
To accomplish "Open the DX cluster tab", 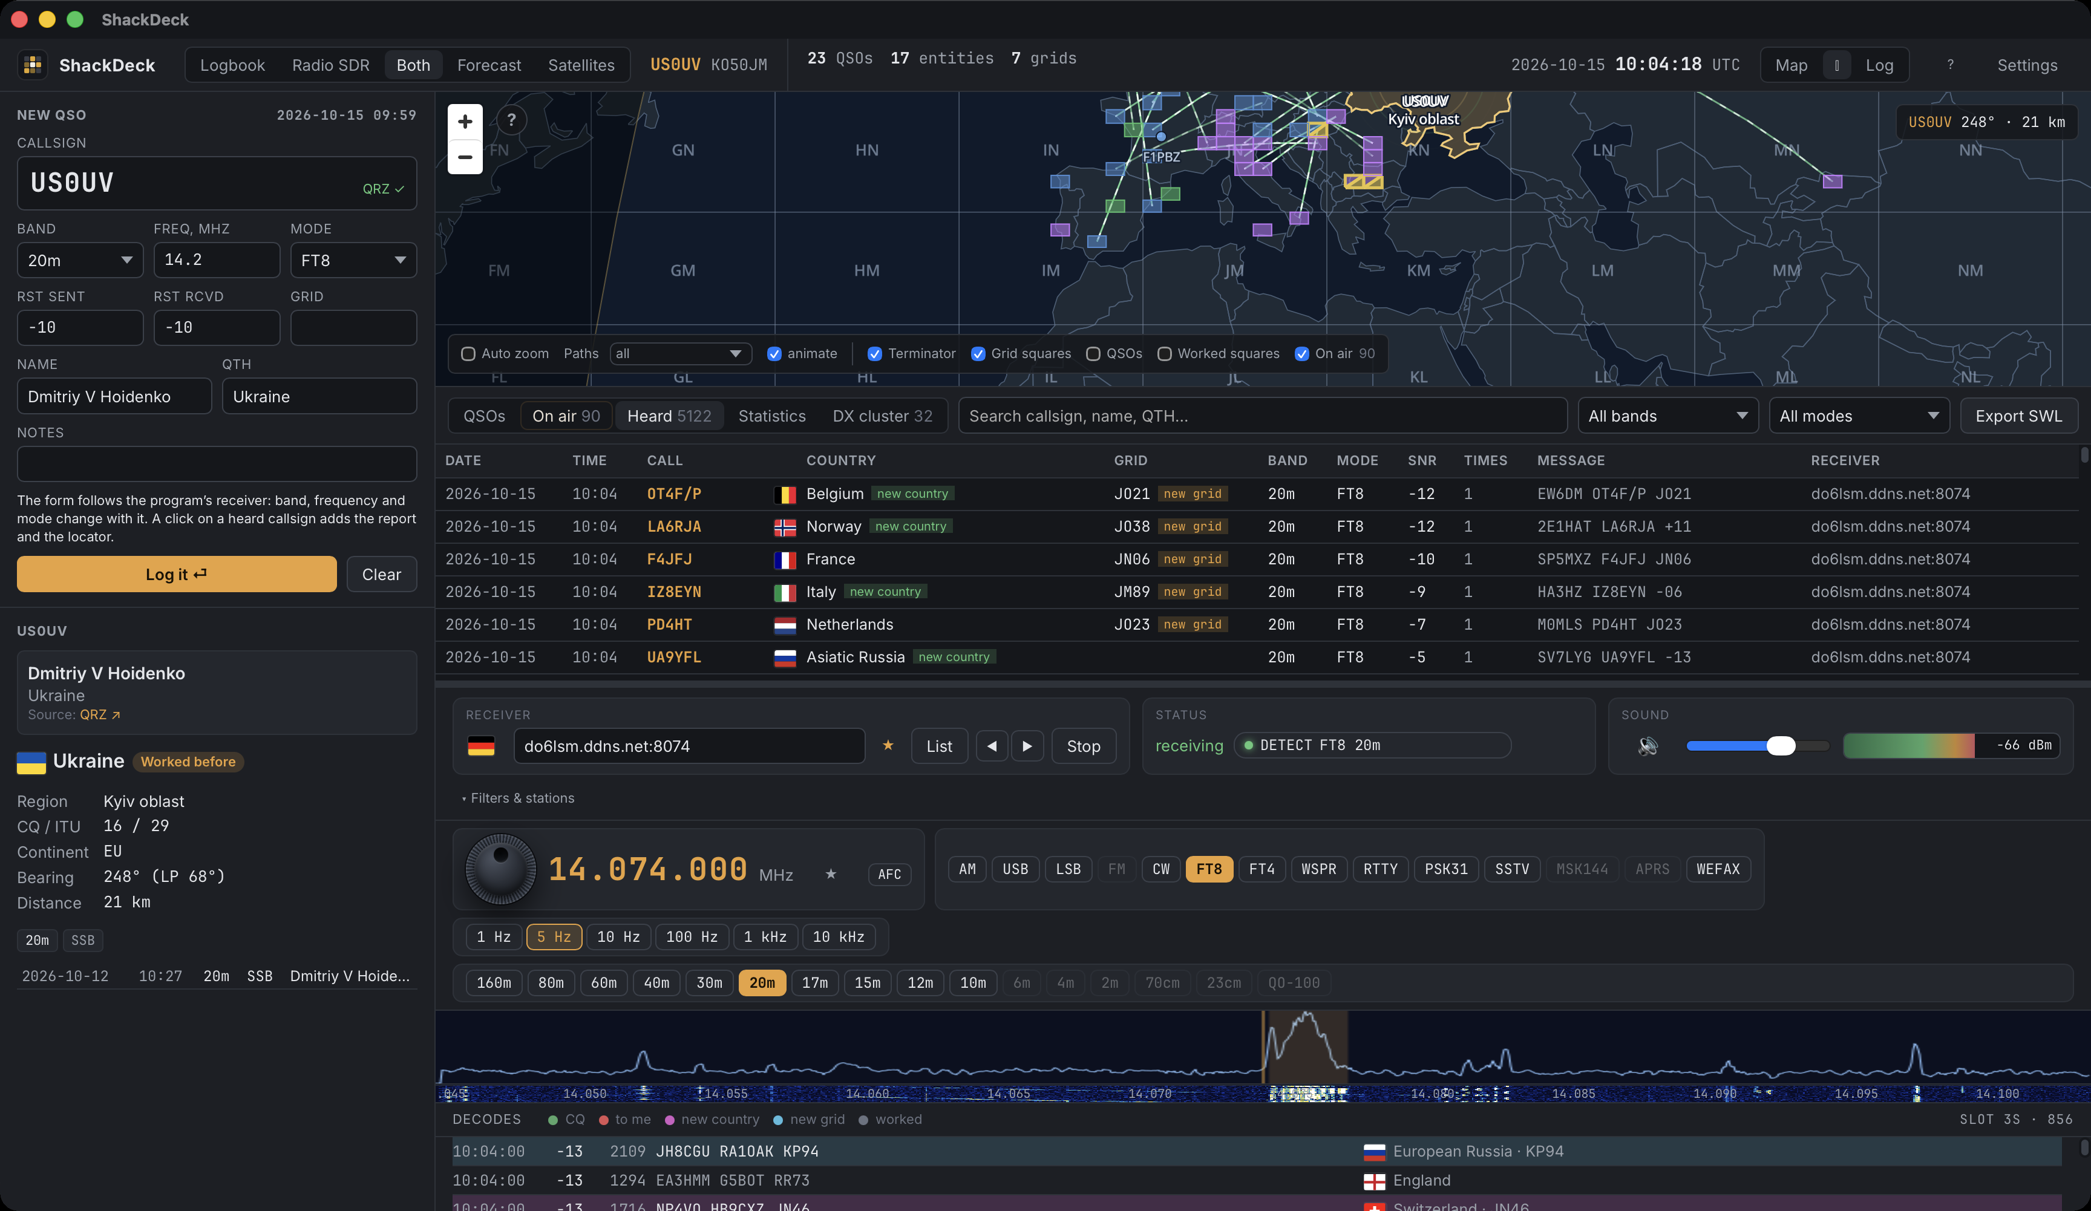I will pyautogui.click(x=882, y=416).
